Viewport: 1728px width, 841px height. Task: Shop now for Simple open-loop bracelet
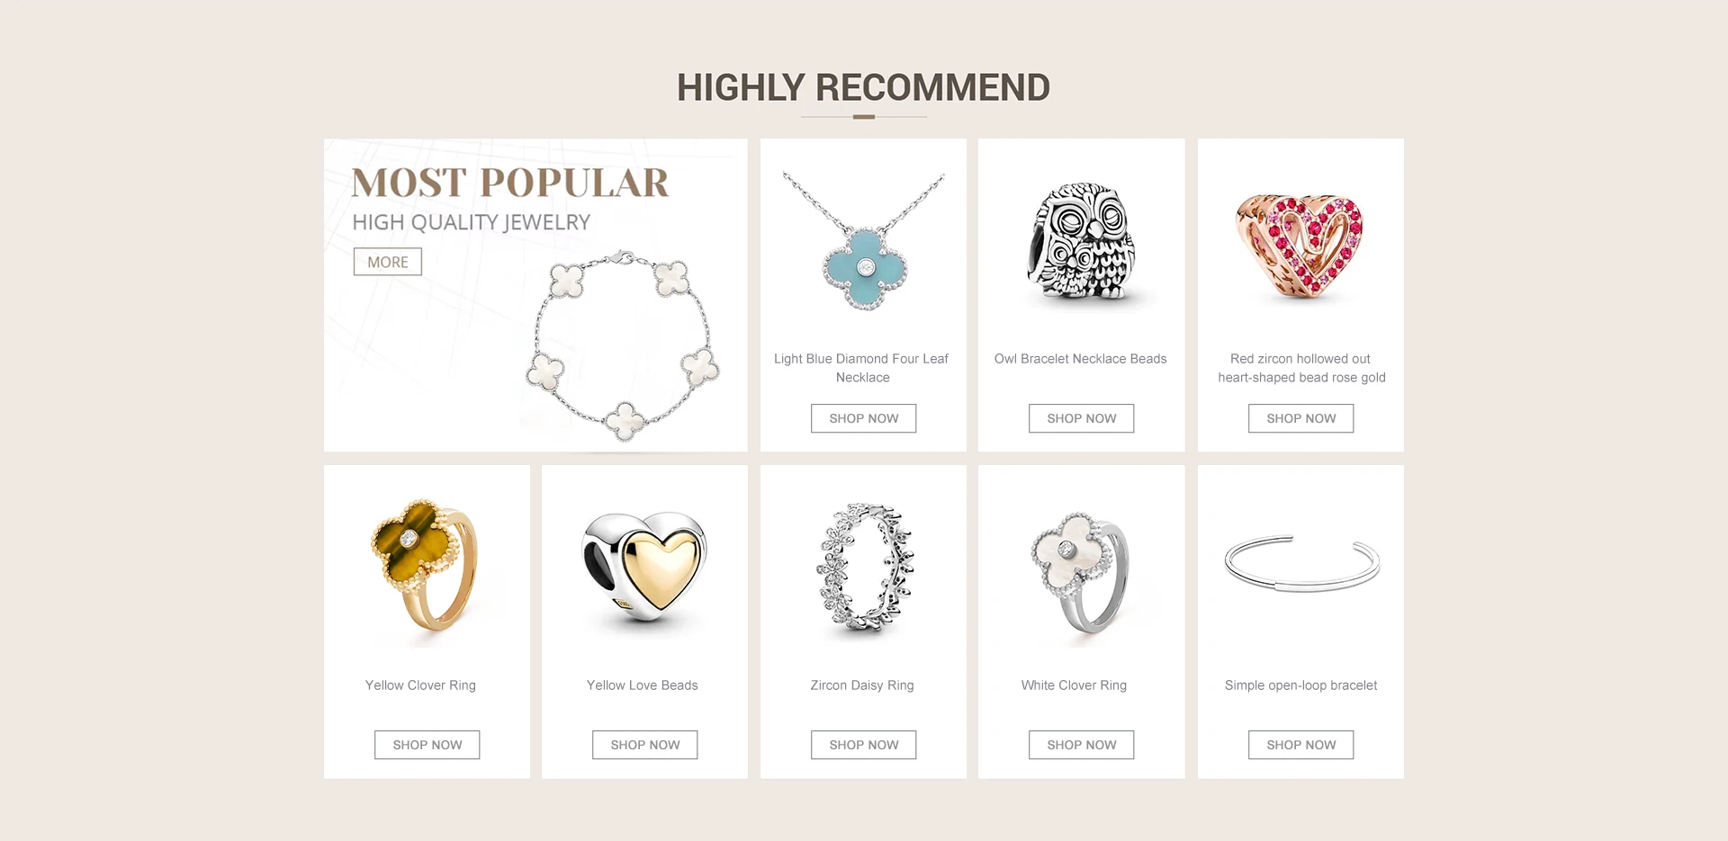coord(1300,745)
